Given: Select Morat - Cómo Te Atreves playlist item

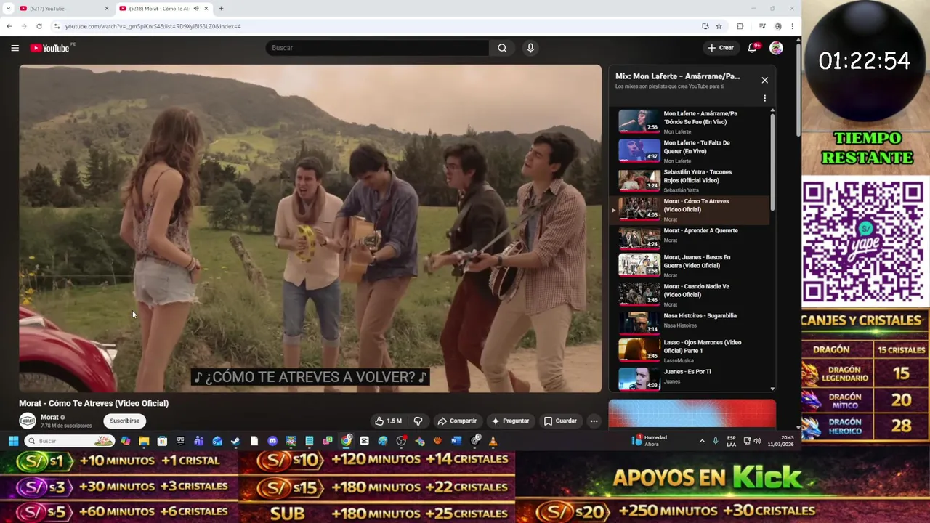Looking at the screenshot, I should click(x=690, y=210).
